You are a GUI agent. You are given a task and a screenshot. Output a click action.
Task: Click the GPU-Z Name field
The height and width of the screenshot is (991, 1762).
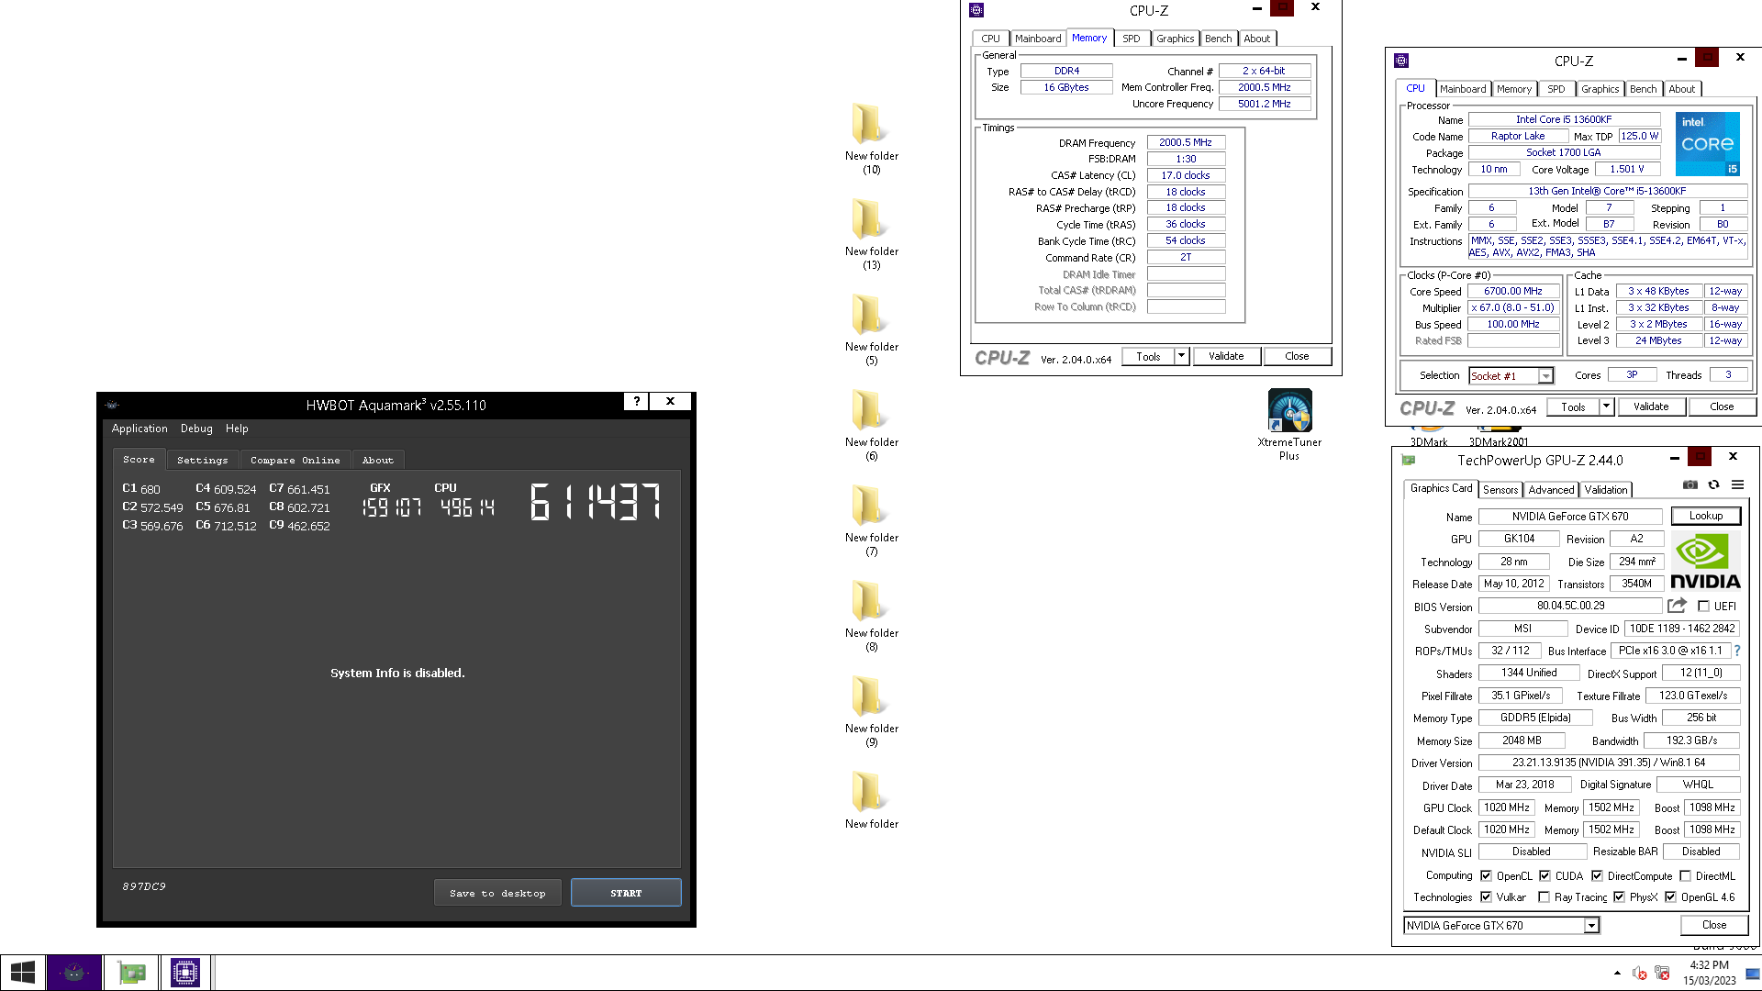point(1570,517)
